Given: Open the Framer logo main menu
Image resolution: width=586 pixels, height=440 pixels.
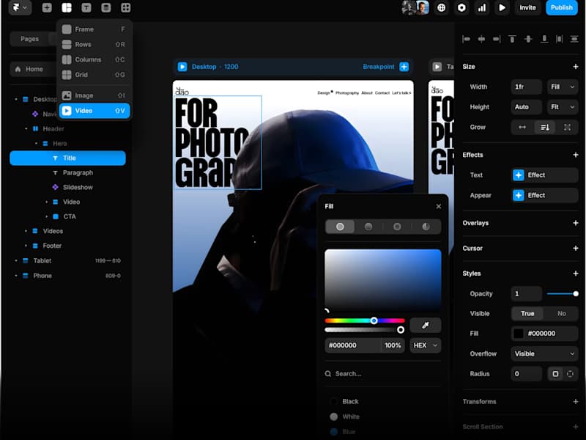Looking at the screenshot, I should pos(20,7).
